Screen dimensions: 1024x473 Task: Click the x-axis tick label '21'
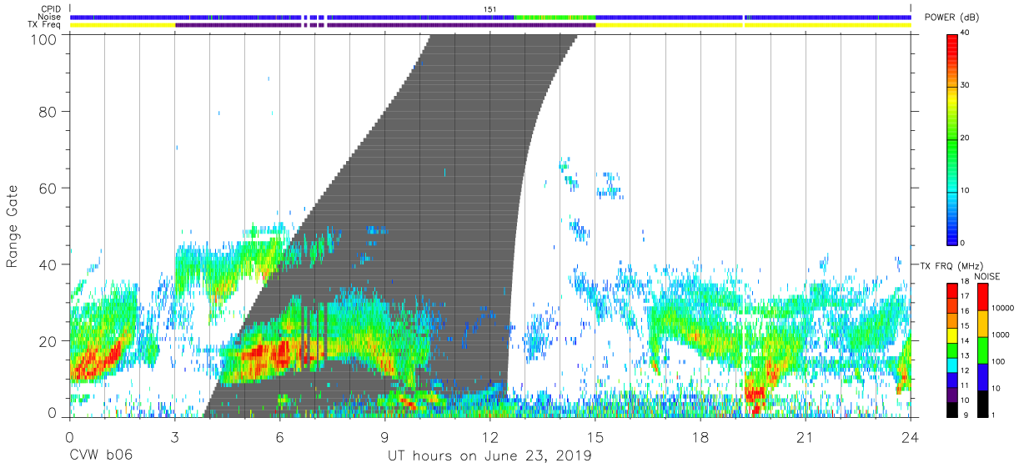pos(806,436)
